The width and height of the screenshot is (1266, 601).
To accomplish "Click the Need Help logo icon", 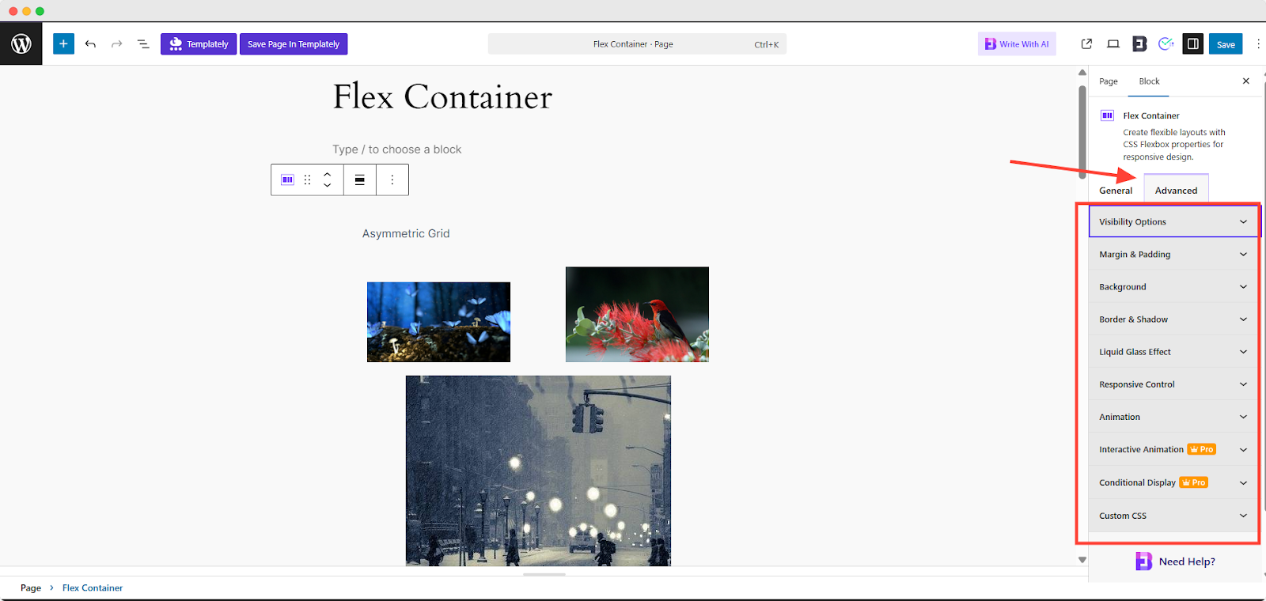I will 1143,561.
